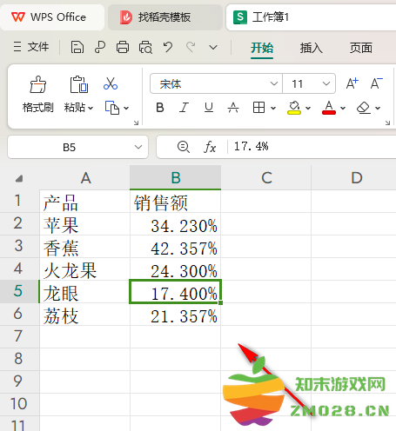The height and width of the screenshot is (431, 396).
Task: Select the row 7 header
Action: 19,336
